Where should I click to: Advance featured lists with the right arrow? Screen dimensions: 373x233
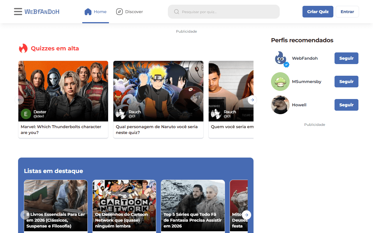(247, 215)
